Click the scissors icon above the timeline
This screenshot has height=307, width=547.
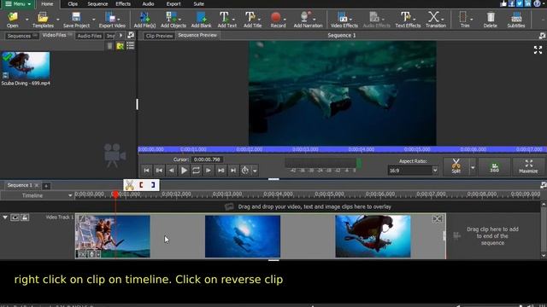point(129,185)
